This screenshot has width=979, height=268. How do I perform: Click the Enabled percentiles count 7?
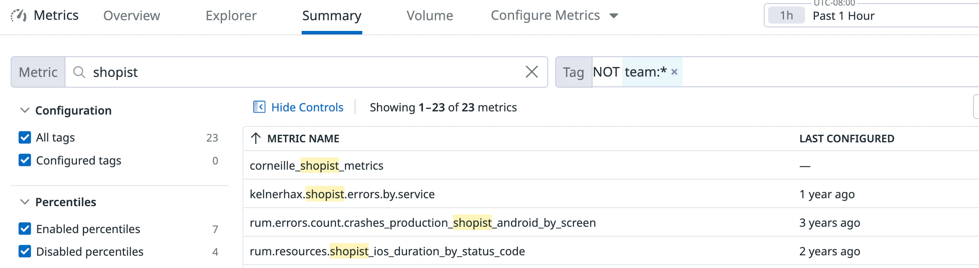[x=215, y=229]
